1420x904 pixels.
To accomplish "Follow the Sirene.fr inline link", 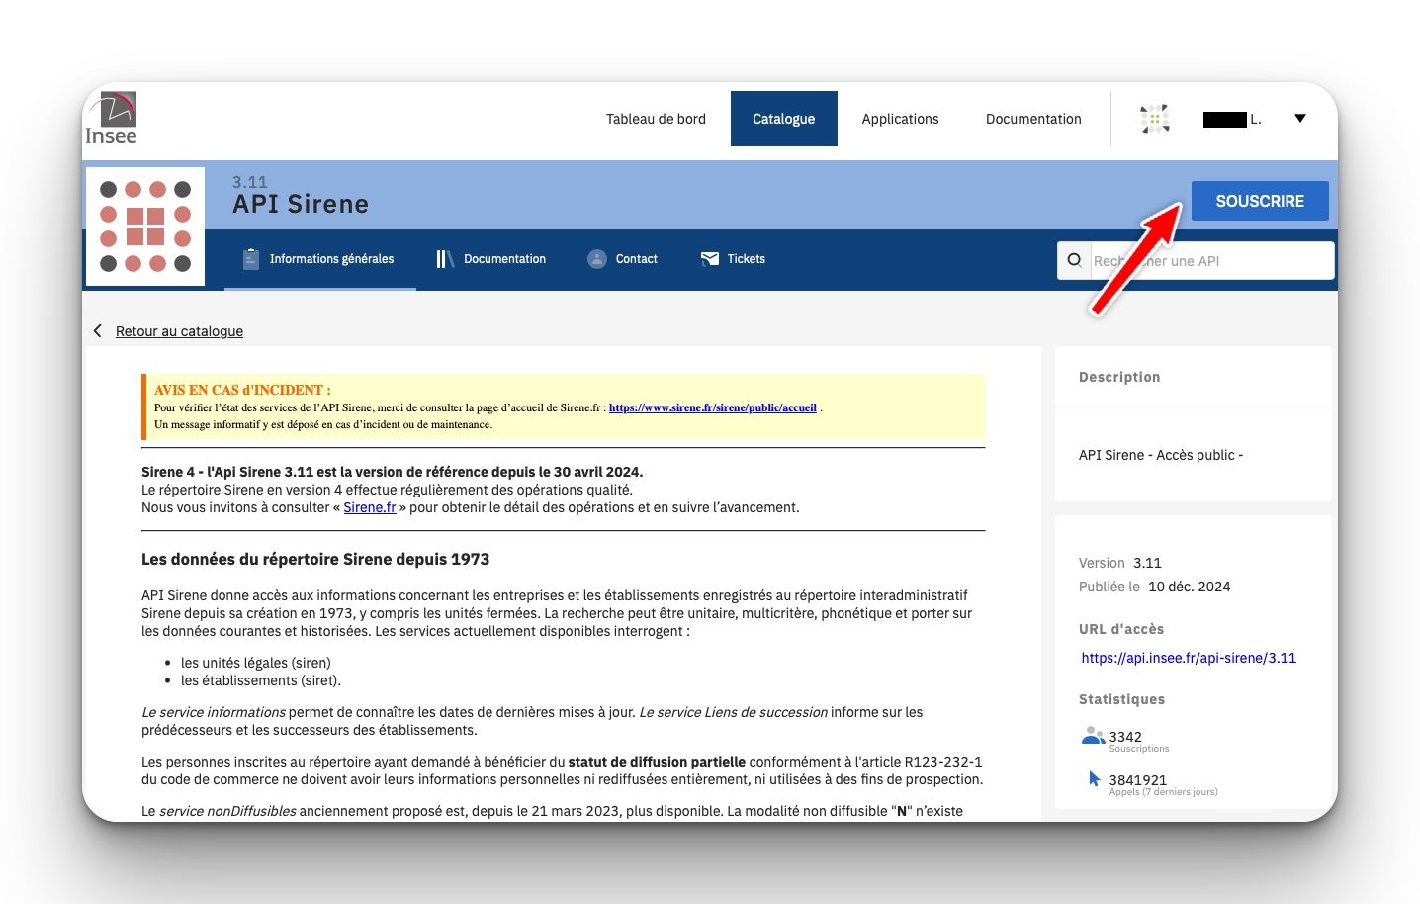I will (370, 507).
